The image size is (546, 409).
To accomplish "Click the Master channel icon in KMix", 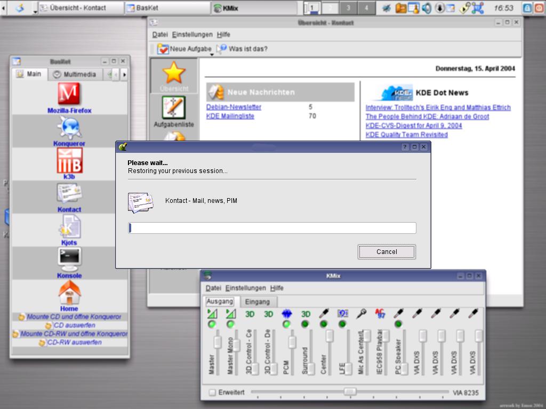I will coord(212,314).
